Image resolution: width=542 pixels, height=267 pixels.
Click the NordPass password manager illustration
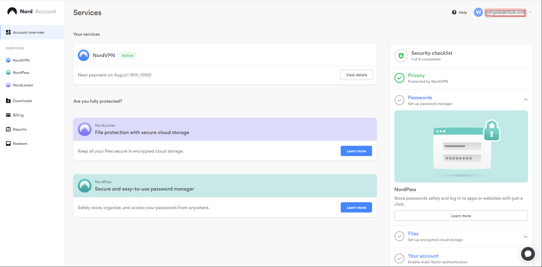coord(461,146)
